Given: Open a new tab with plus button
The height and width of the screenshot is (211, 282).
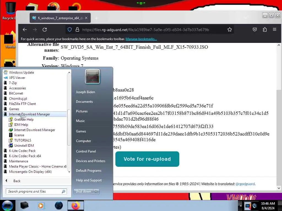Looking at the screenshot, I should click(x=96, y=18).
